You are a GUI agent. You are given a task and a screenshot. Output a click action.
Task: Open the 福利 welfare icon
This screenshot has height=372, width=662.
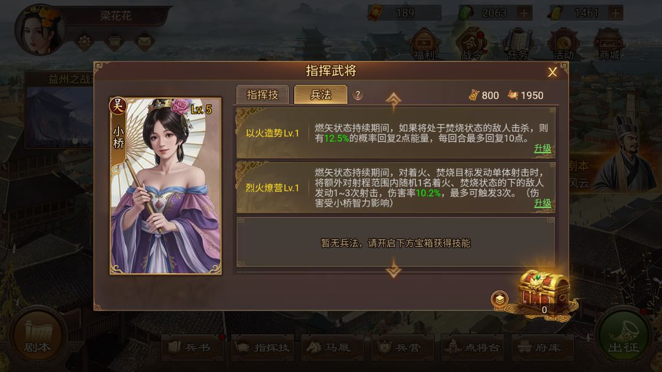pos(424,44)
